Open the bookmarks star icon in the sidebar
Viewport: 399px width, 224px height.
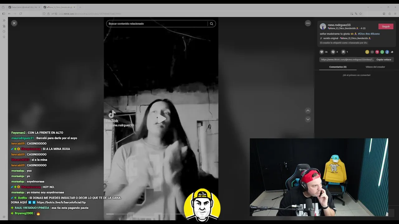(4, 37)
